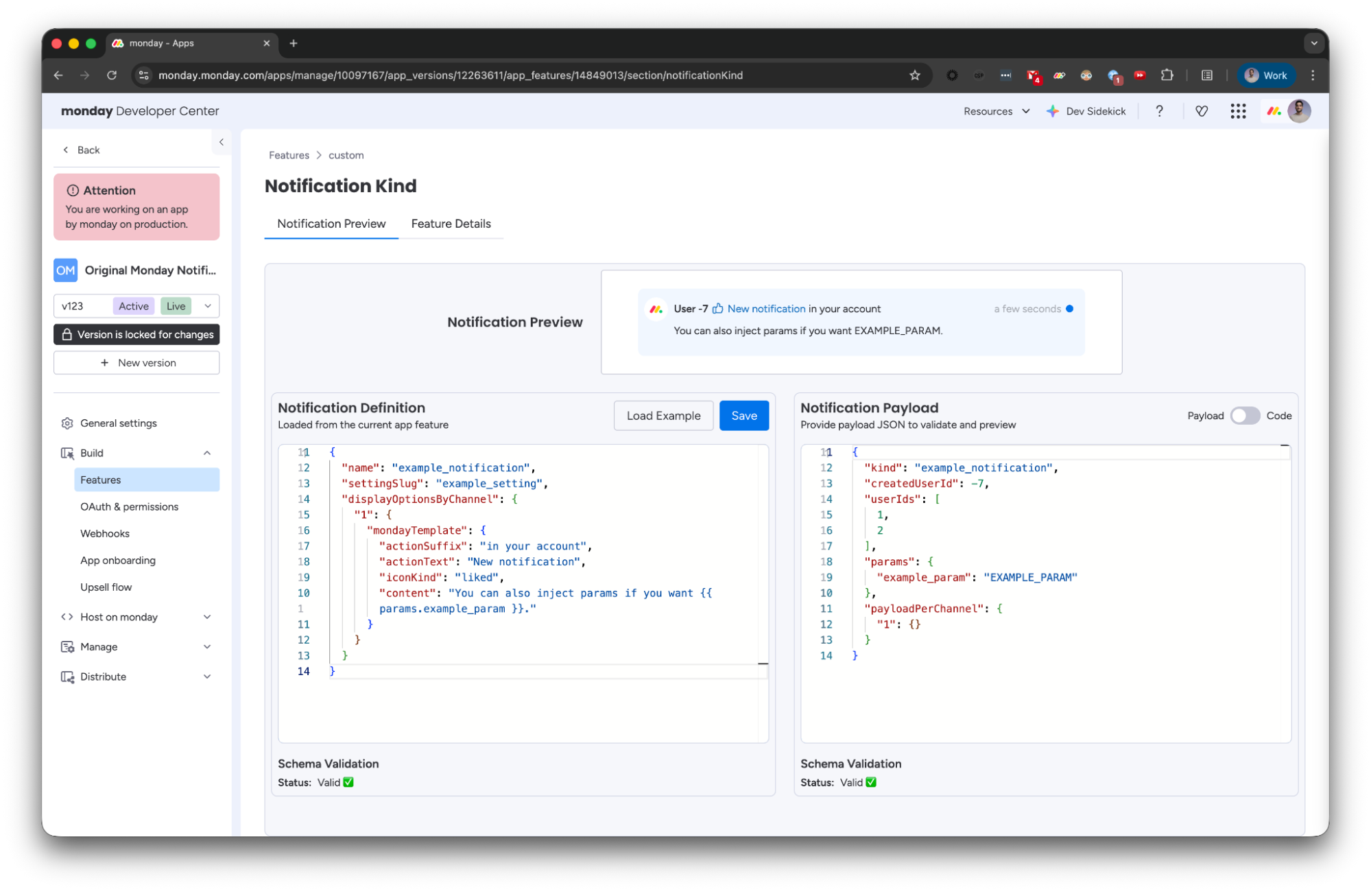Open General settings

point(118,423)
